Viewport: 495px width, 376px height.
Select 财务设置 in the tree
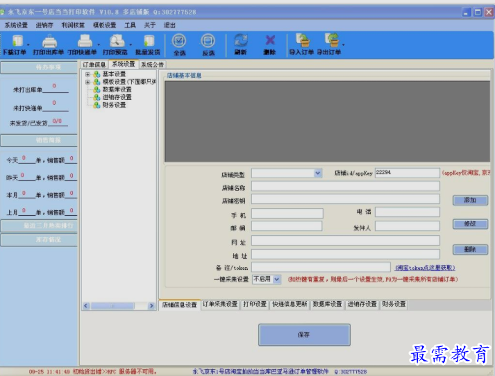(x=114, y=105)
